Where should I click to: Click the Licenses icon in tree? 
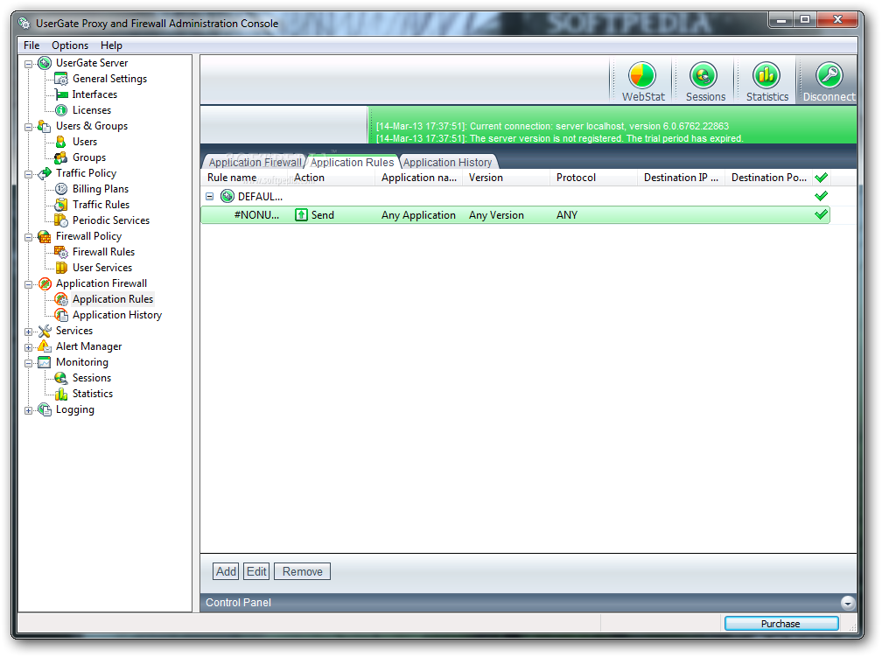coord(60,110)
